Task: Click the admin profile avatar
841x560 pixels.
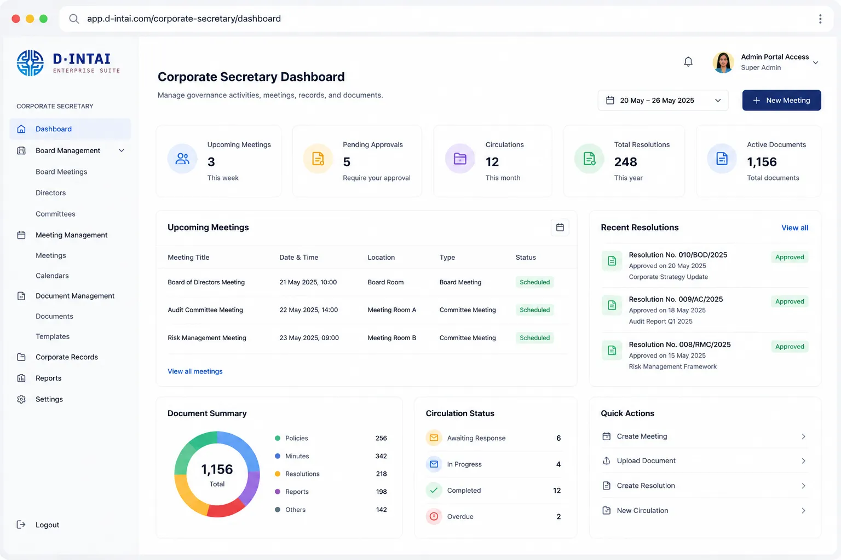Action: 723,62
